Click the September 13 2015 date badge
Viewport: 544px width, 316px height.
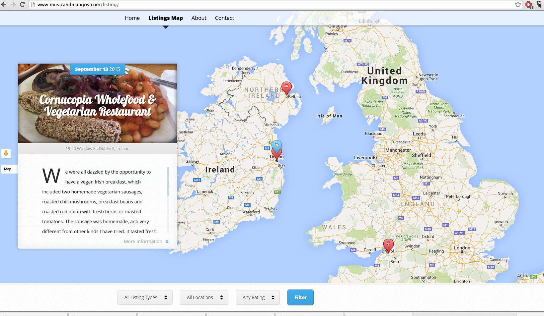tap(98, 69)
